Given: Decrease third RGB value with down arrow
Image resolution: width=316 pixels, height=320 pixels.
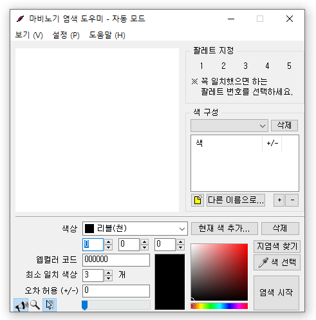Looking at the screenshot, I should [180, 247].
